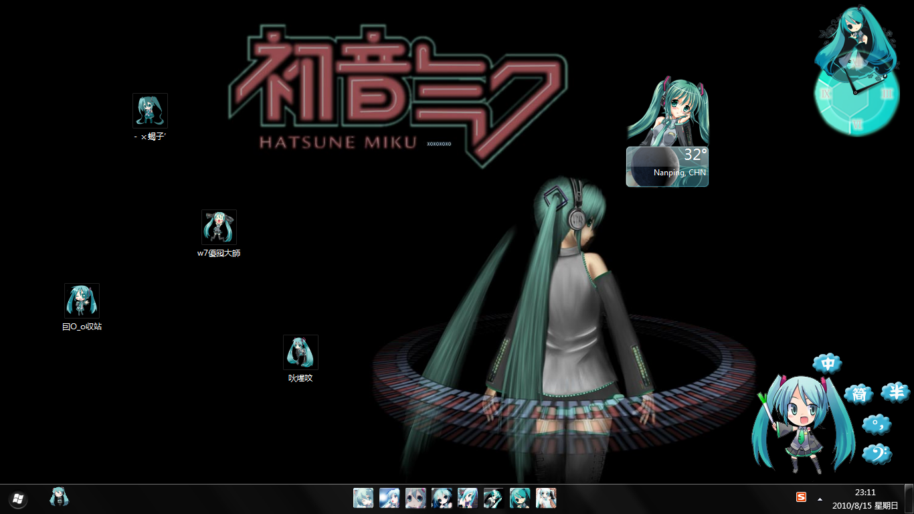
Task: Open eighth taskbar thumbnail with white patterned background
Action: (x=546, y=498)
